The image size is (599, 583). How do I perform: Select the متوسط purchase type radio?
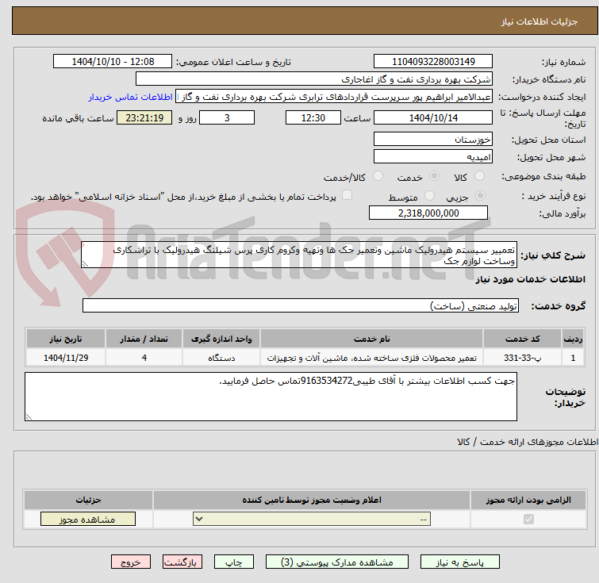point(430,196)
